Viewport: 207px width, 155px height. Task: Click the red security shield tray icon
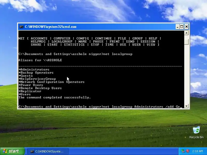(188, 151)
